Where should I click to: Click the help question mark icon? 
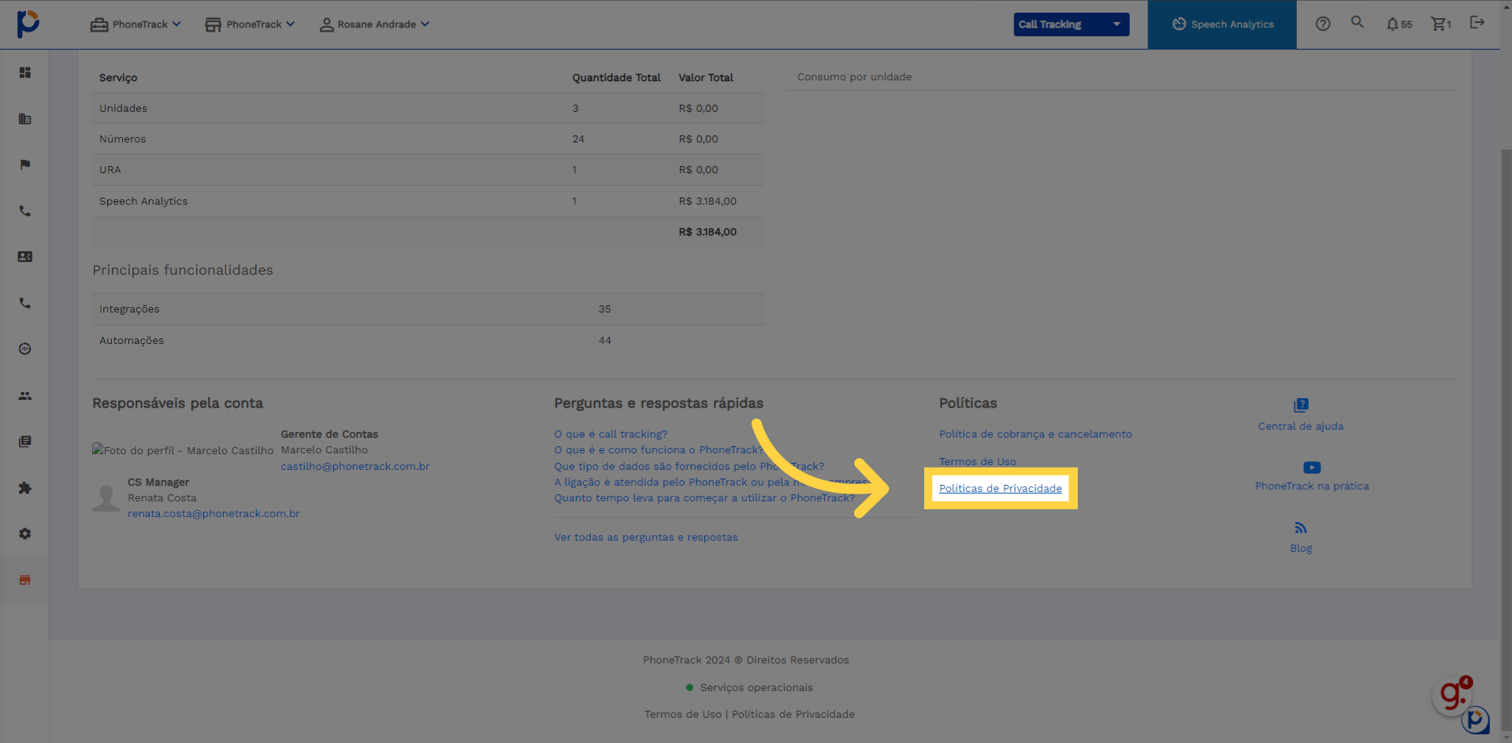point(1323,24)
